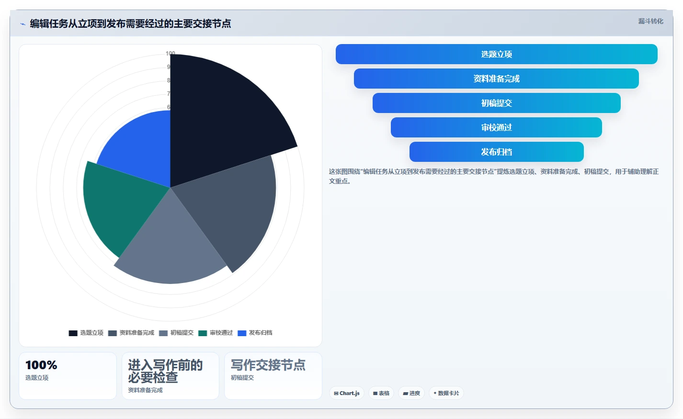Screen dimensions: 683x419
Task: Select the 发布归档 funnel bar
Action: click(x=496, y=152)
